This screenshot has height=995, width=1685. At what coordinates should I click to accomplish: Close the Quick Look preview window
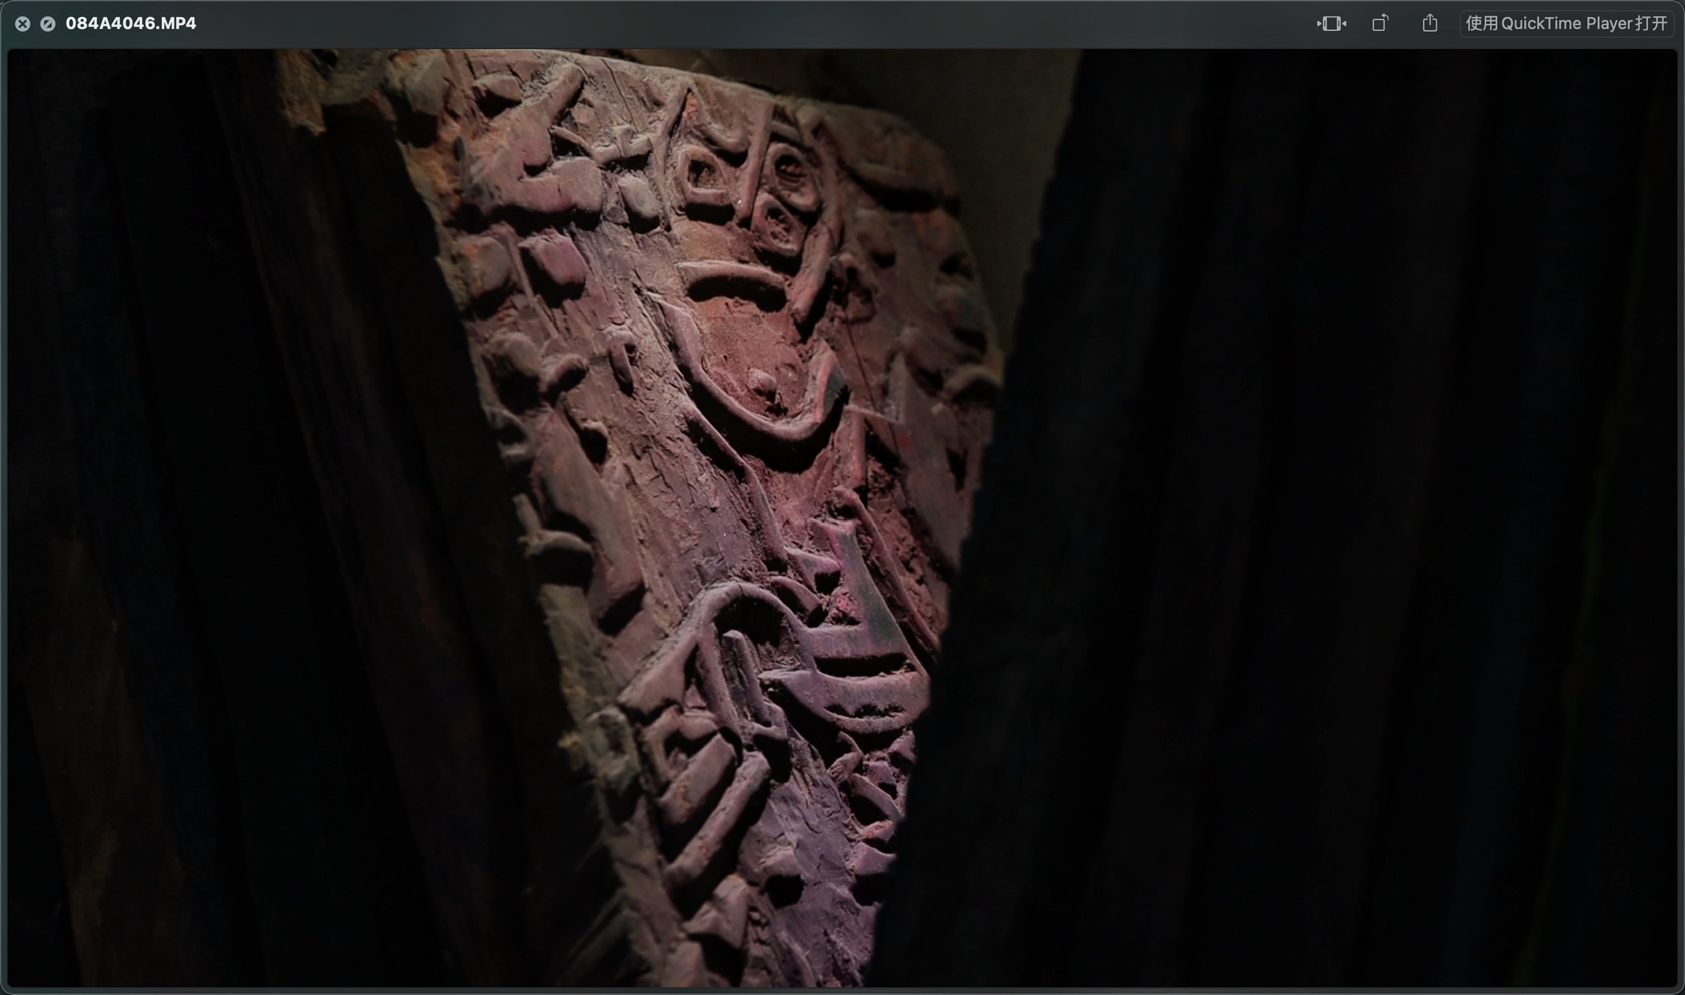23,24
